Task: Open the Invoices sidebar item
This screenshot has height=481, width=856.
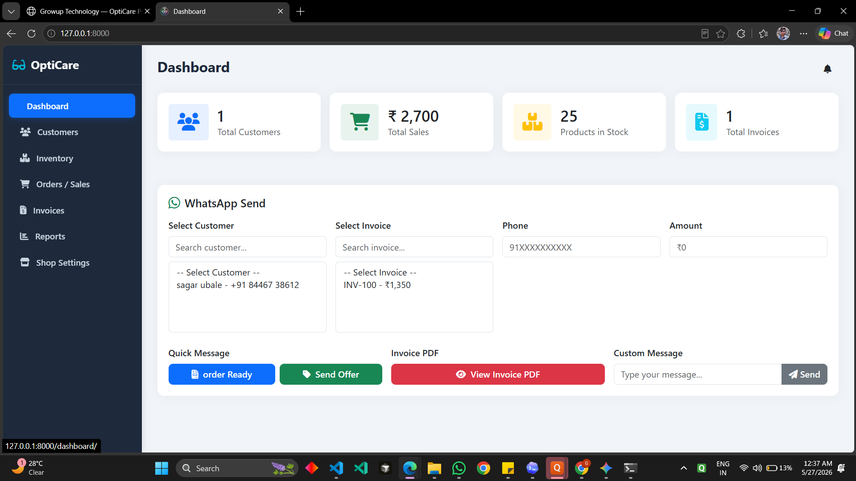Action: click(x=72, y=210)
